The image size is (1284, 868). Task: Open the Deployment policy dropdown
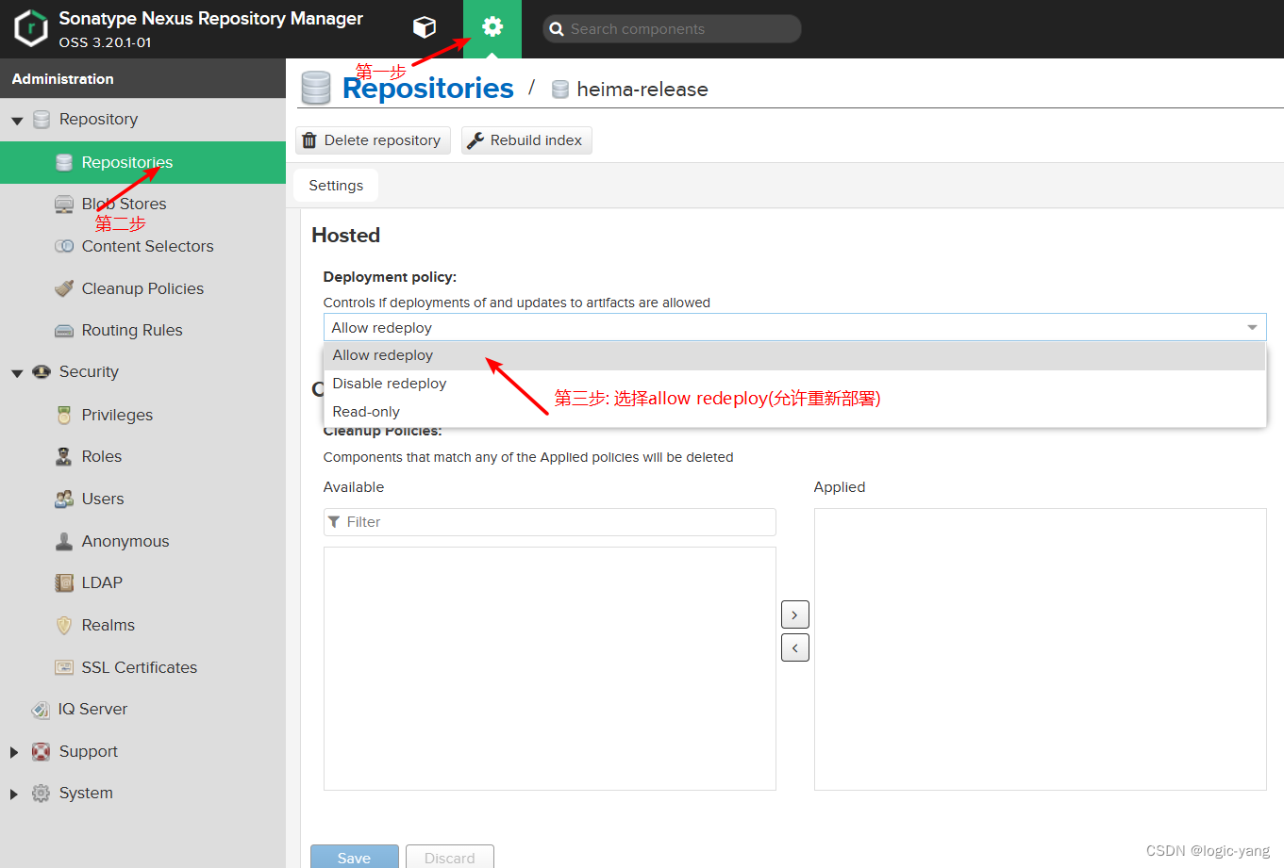pyautogui.click(x=1252, y=327)
